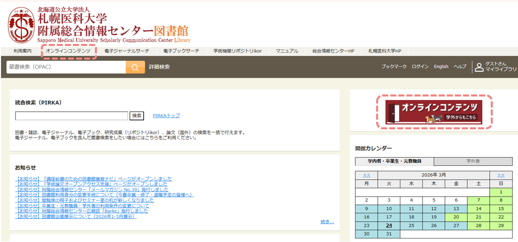Image resolution: width=518 pixels, height=242 pixels.
Task: Click the 続き... more news link
Action: (x=327, y=221)
